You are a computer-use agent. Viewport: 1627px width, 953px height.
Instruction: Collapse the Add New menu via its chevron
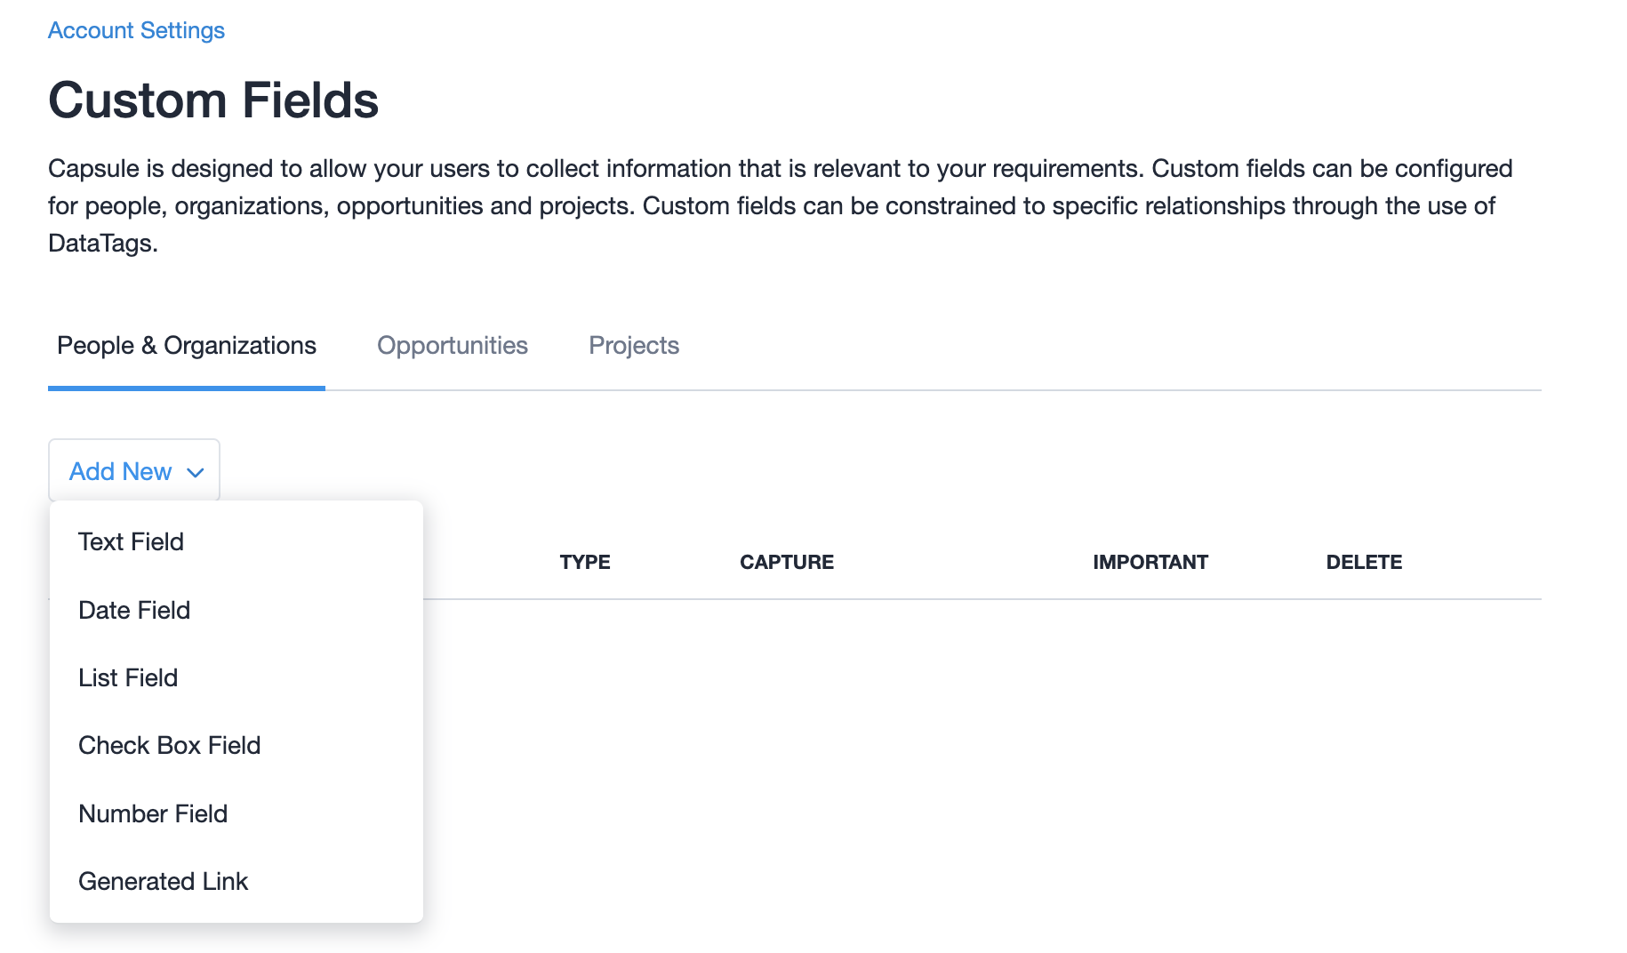[x=195, y=472]
